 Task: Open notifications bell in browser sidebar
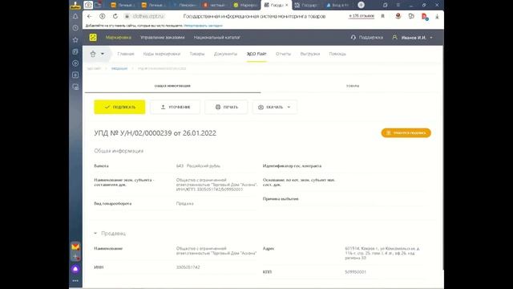point(75,16)
